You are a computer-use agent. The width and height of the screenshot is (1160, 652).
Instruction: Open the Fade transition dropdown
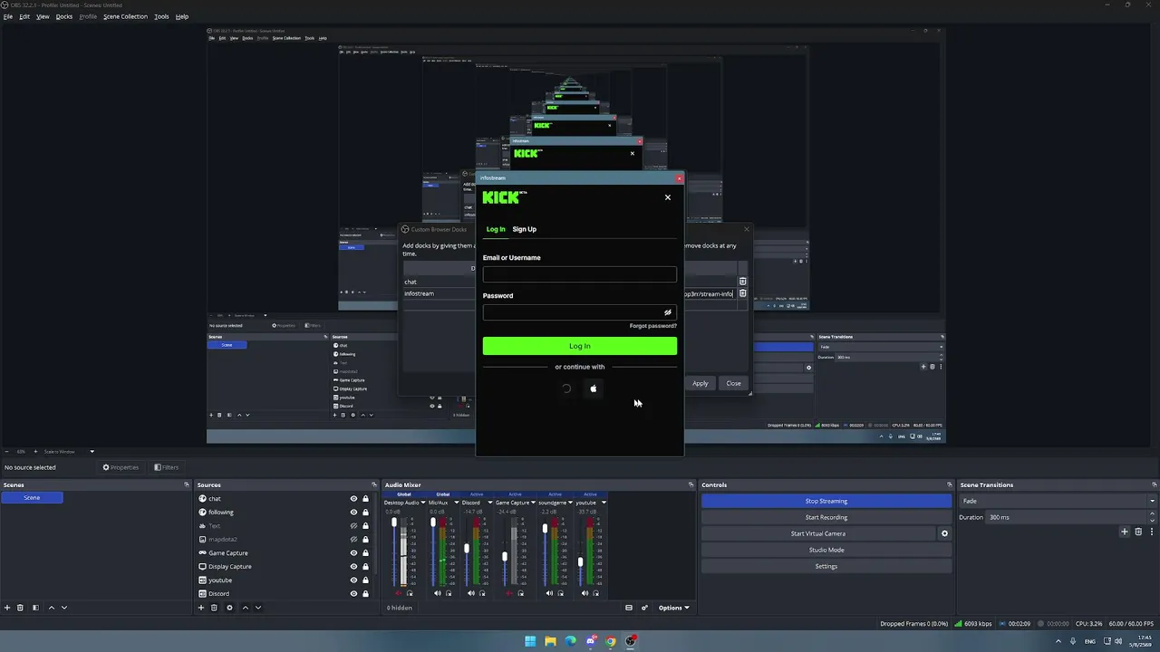[x=1058, y=501]
